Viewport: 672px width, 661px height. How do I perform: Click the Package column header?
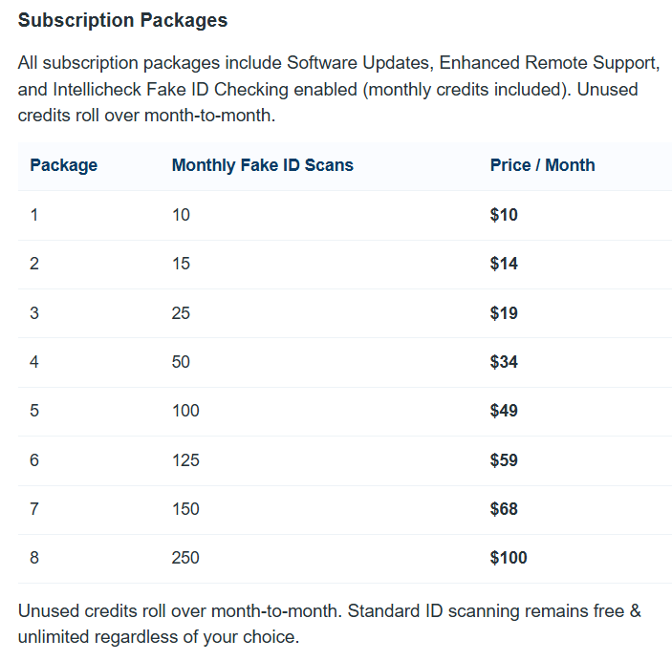pyautogui.click(x=64, y=165)
